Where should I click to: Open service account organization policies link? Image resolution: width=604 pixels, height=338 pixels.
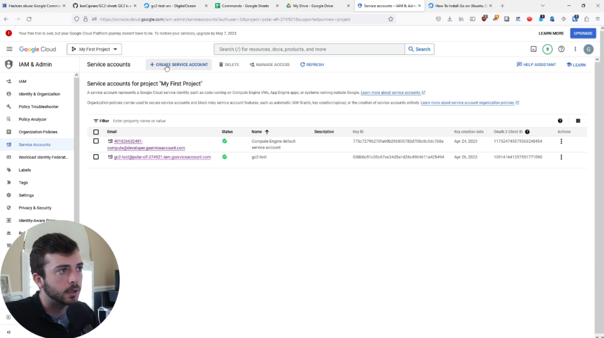tap(467, 103)
